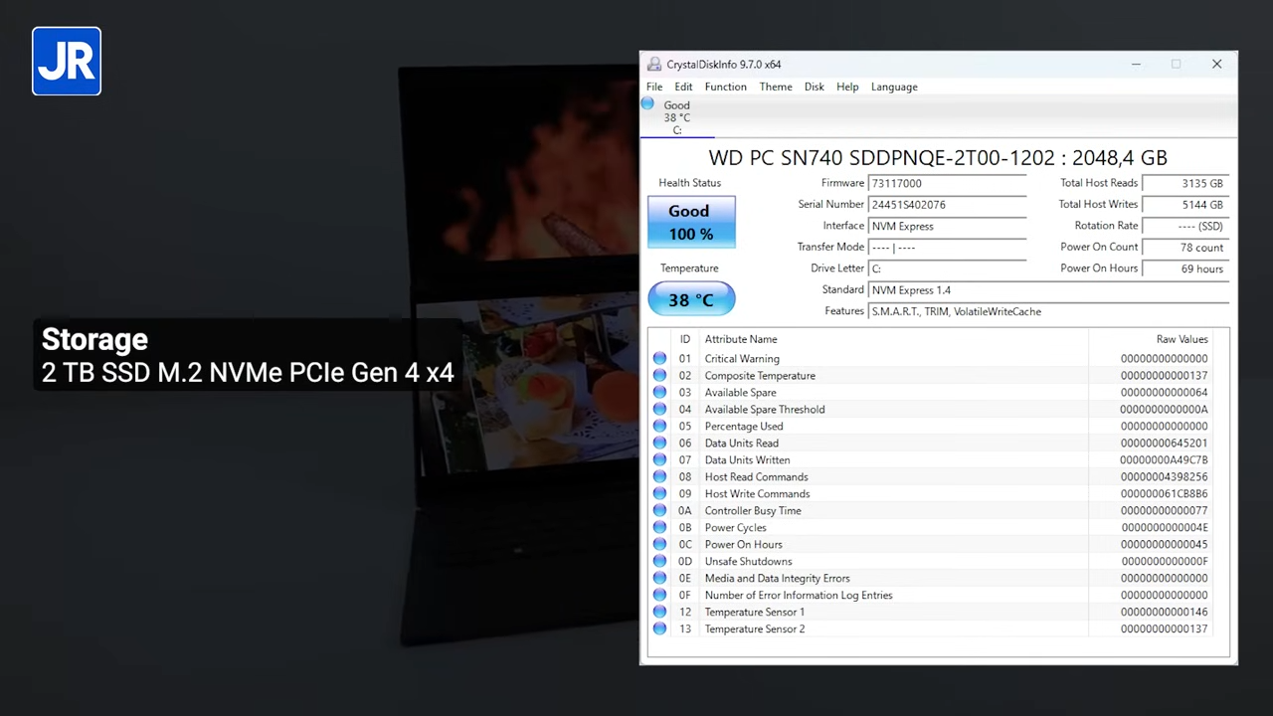Select the Controller Busy Time attribute name
The width and height of the screenshot is (1273, 716).
point(753,511)
